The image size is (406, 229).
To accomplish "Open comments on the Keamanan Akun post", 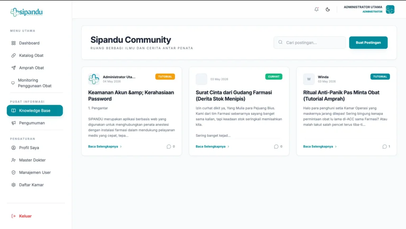I will click(170, 146).
